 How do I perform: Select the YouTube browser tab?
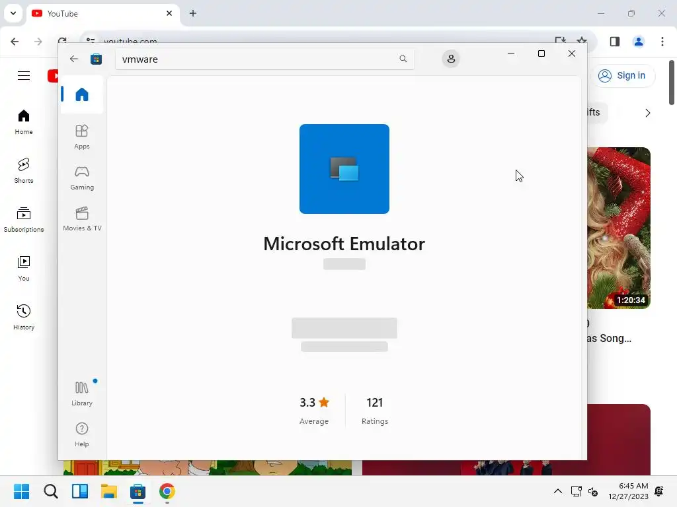pyautogui.click(x=104, y=13)
